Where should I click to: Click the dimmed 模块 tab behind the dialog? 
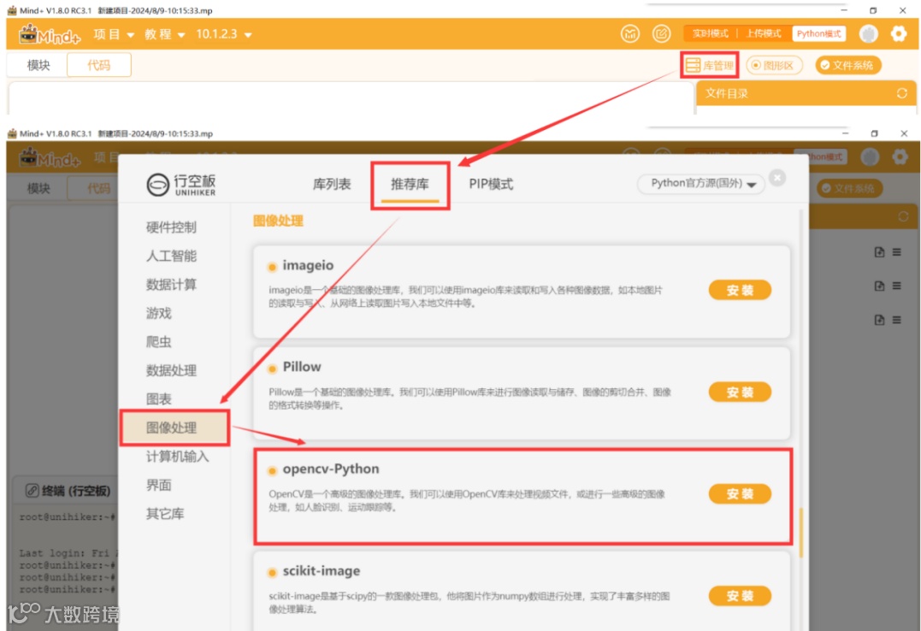coord(38,189)
